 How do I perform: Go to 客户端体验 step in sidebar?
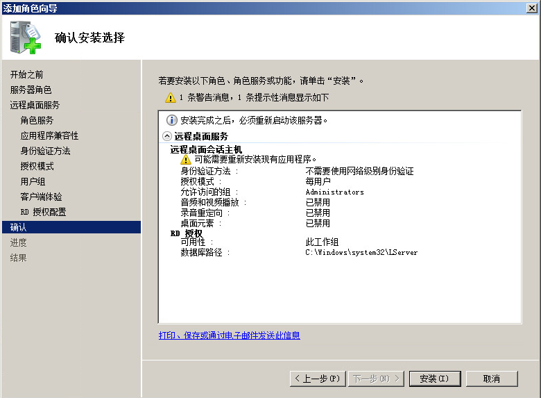(41, 197)
